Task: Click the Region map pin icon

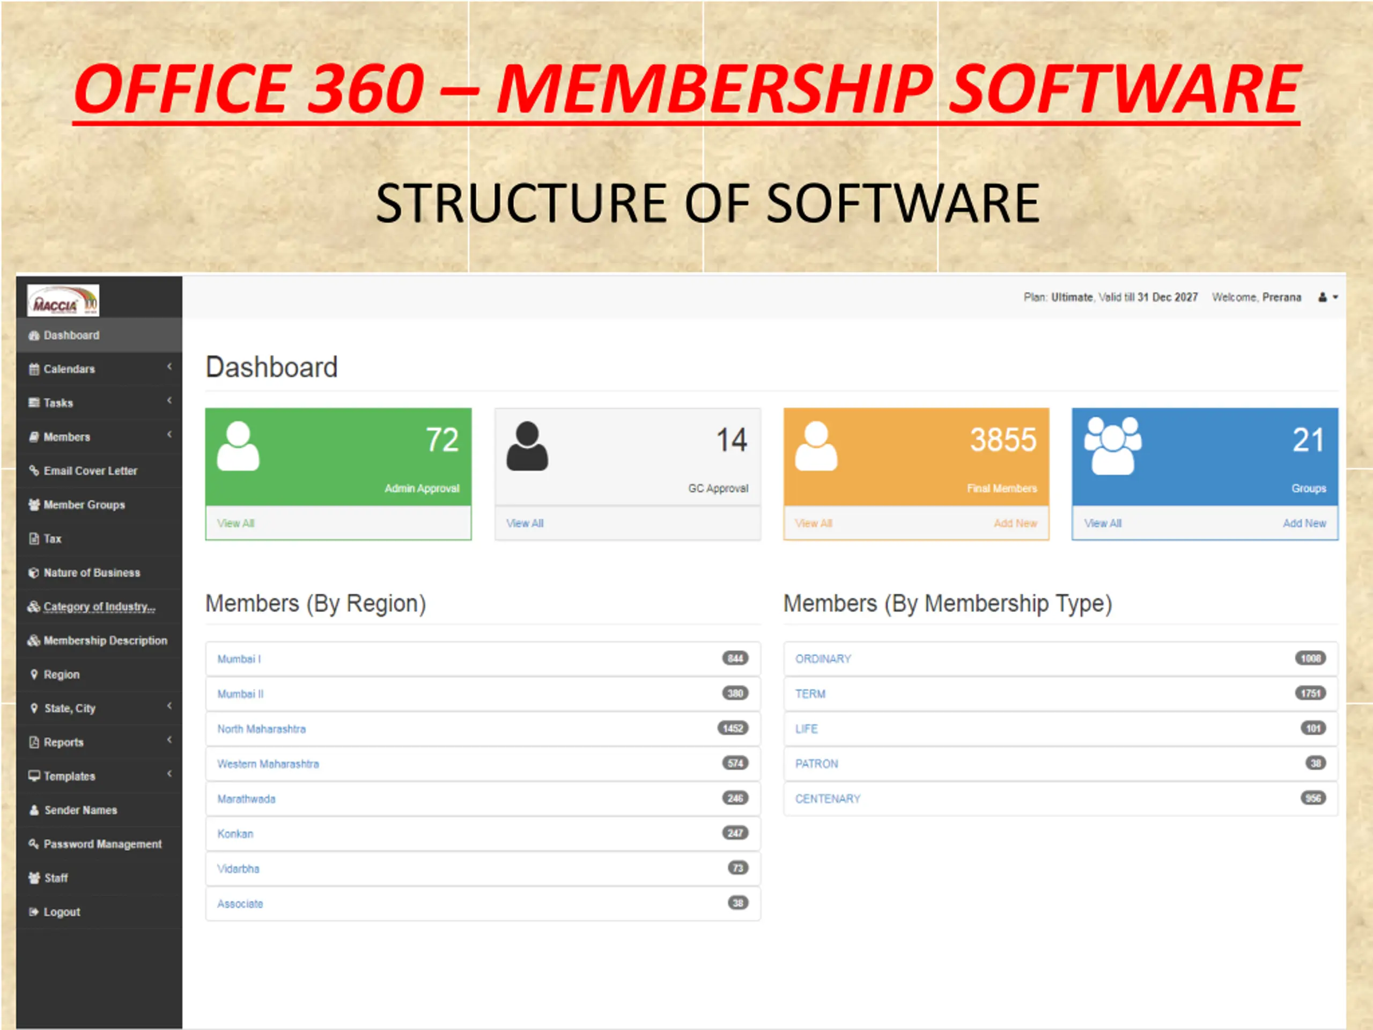Action: pos(34,674)
